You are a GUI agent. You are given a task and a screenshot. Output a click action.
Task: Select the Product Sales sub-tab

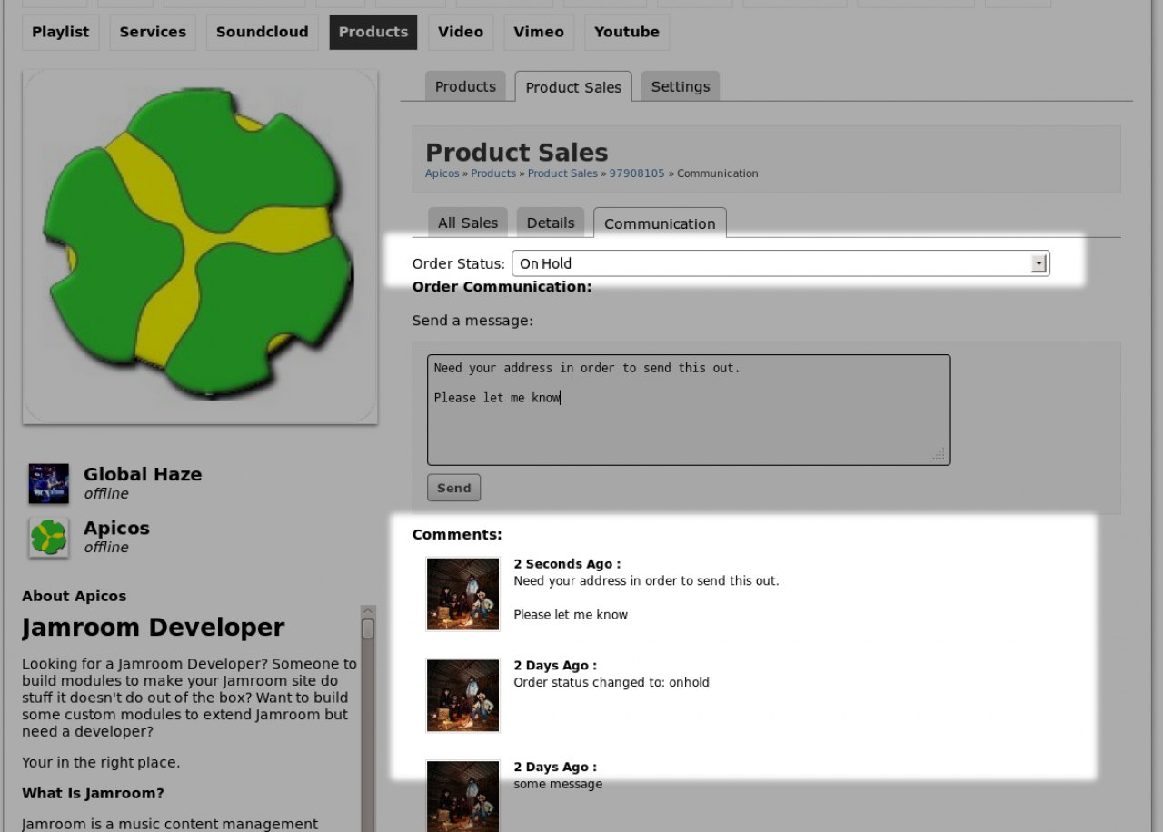click(x=573, y=87)
